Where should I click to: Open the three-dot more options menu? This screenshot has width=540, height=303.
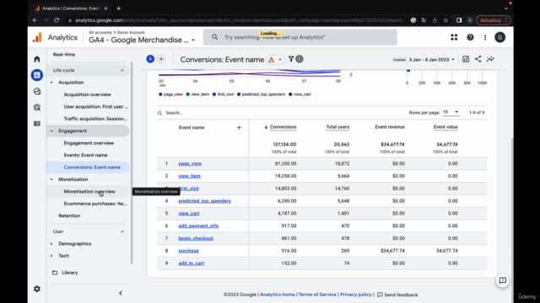click(x=485, y=37)
